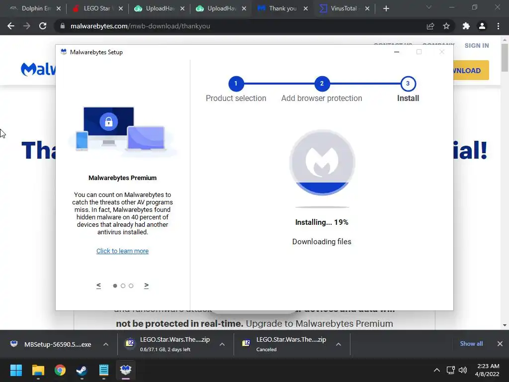509x382 pixels.
Task: Click step 3 Install circle
Action: 408,84
